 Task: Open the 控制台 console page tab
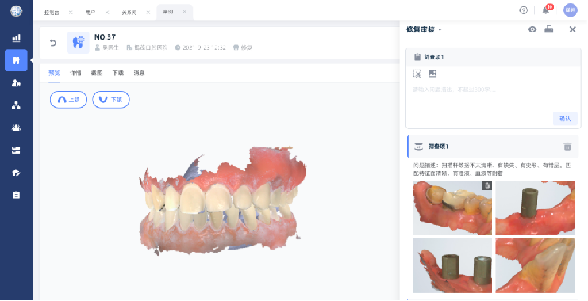pyautogui.click(x=52, y=13)
